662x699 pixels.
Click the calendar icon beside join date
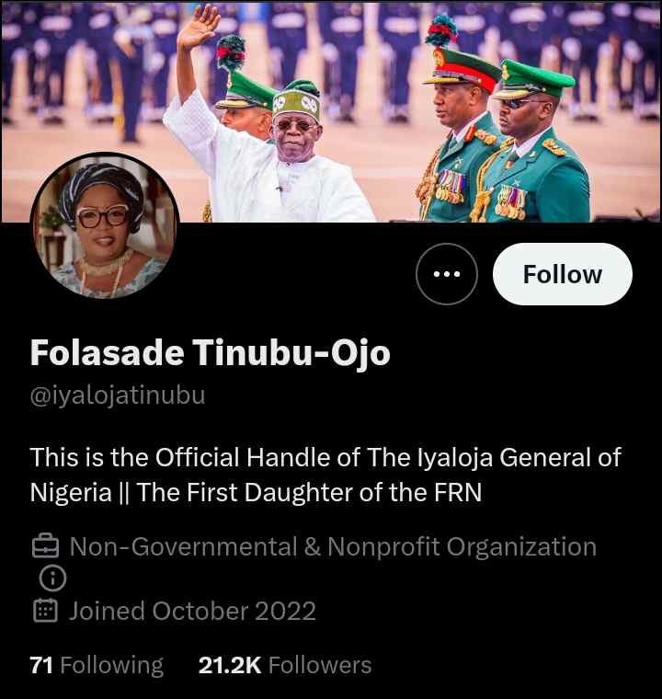coord(46,611)
